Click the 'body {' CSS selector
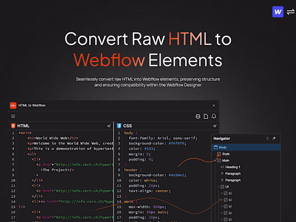Image resolution: width=296 pixels, height=222 pixels. coord(131,133)
